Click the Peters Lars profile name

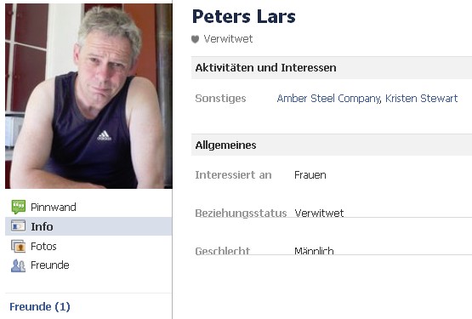tap(244, 16)
